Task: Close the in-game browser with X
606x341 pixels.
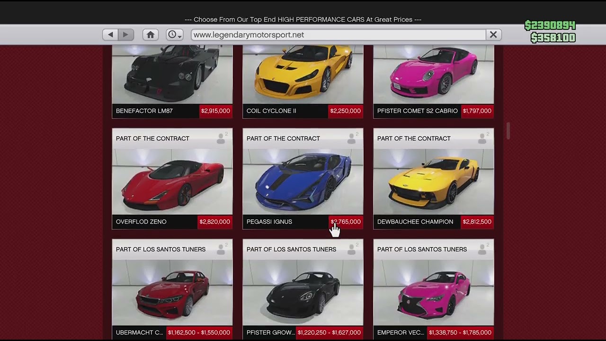Action: pos(493,35)
